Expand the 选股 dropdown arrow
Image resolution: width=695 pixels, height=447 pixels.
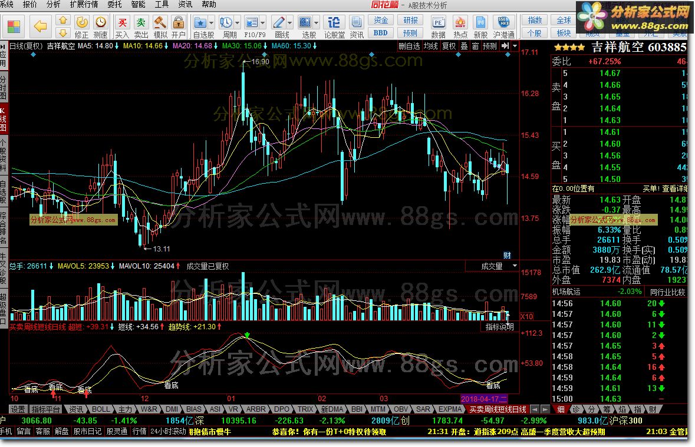click(x=316, y=22)
